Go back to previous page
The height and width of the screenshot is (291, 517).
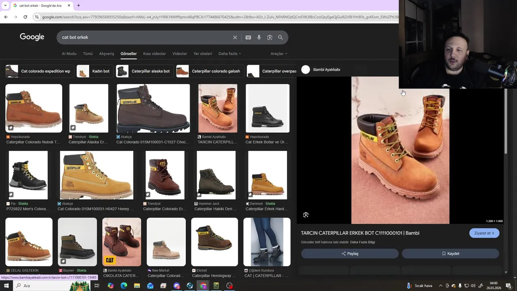6,17
